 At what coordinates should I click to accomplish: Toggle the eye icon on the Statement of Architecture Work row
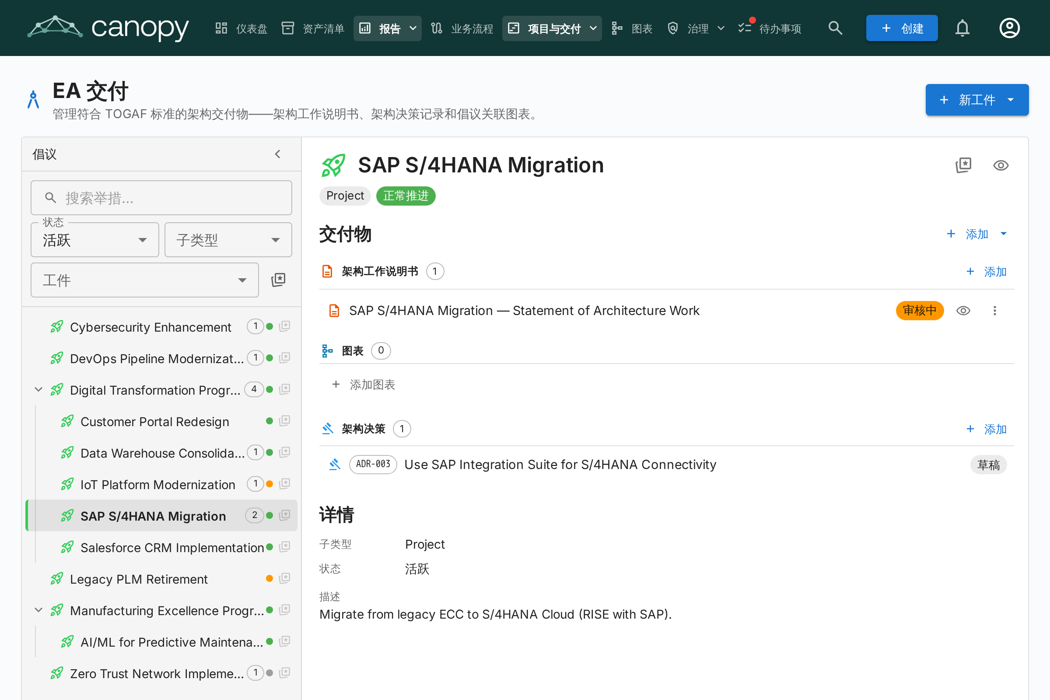963,311
